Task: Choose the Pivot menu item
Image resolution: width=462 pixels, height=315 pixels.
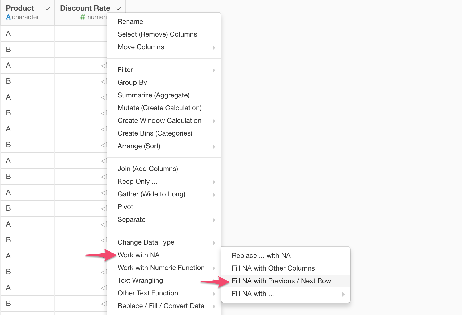Action: tap(125, 207)
